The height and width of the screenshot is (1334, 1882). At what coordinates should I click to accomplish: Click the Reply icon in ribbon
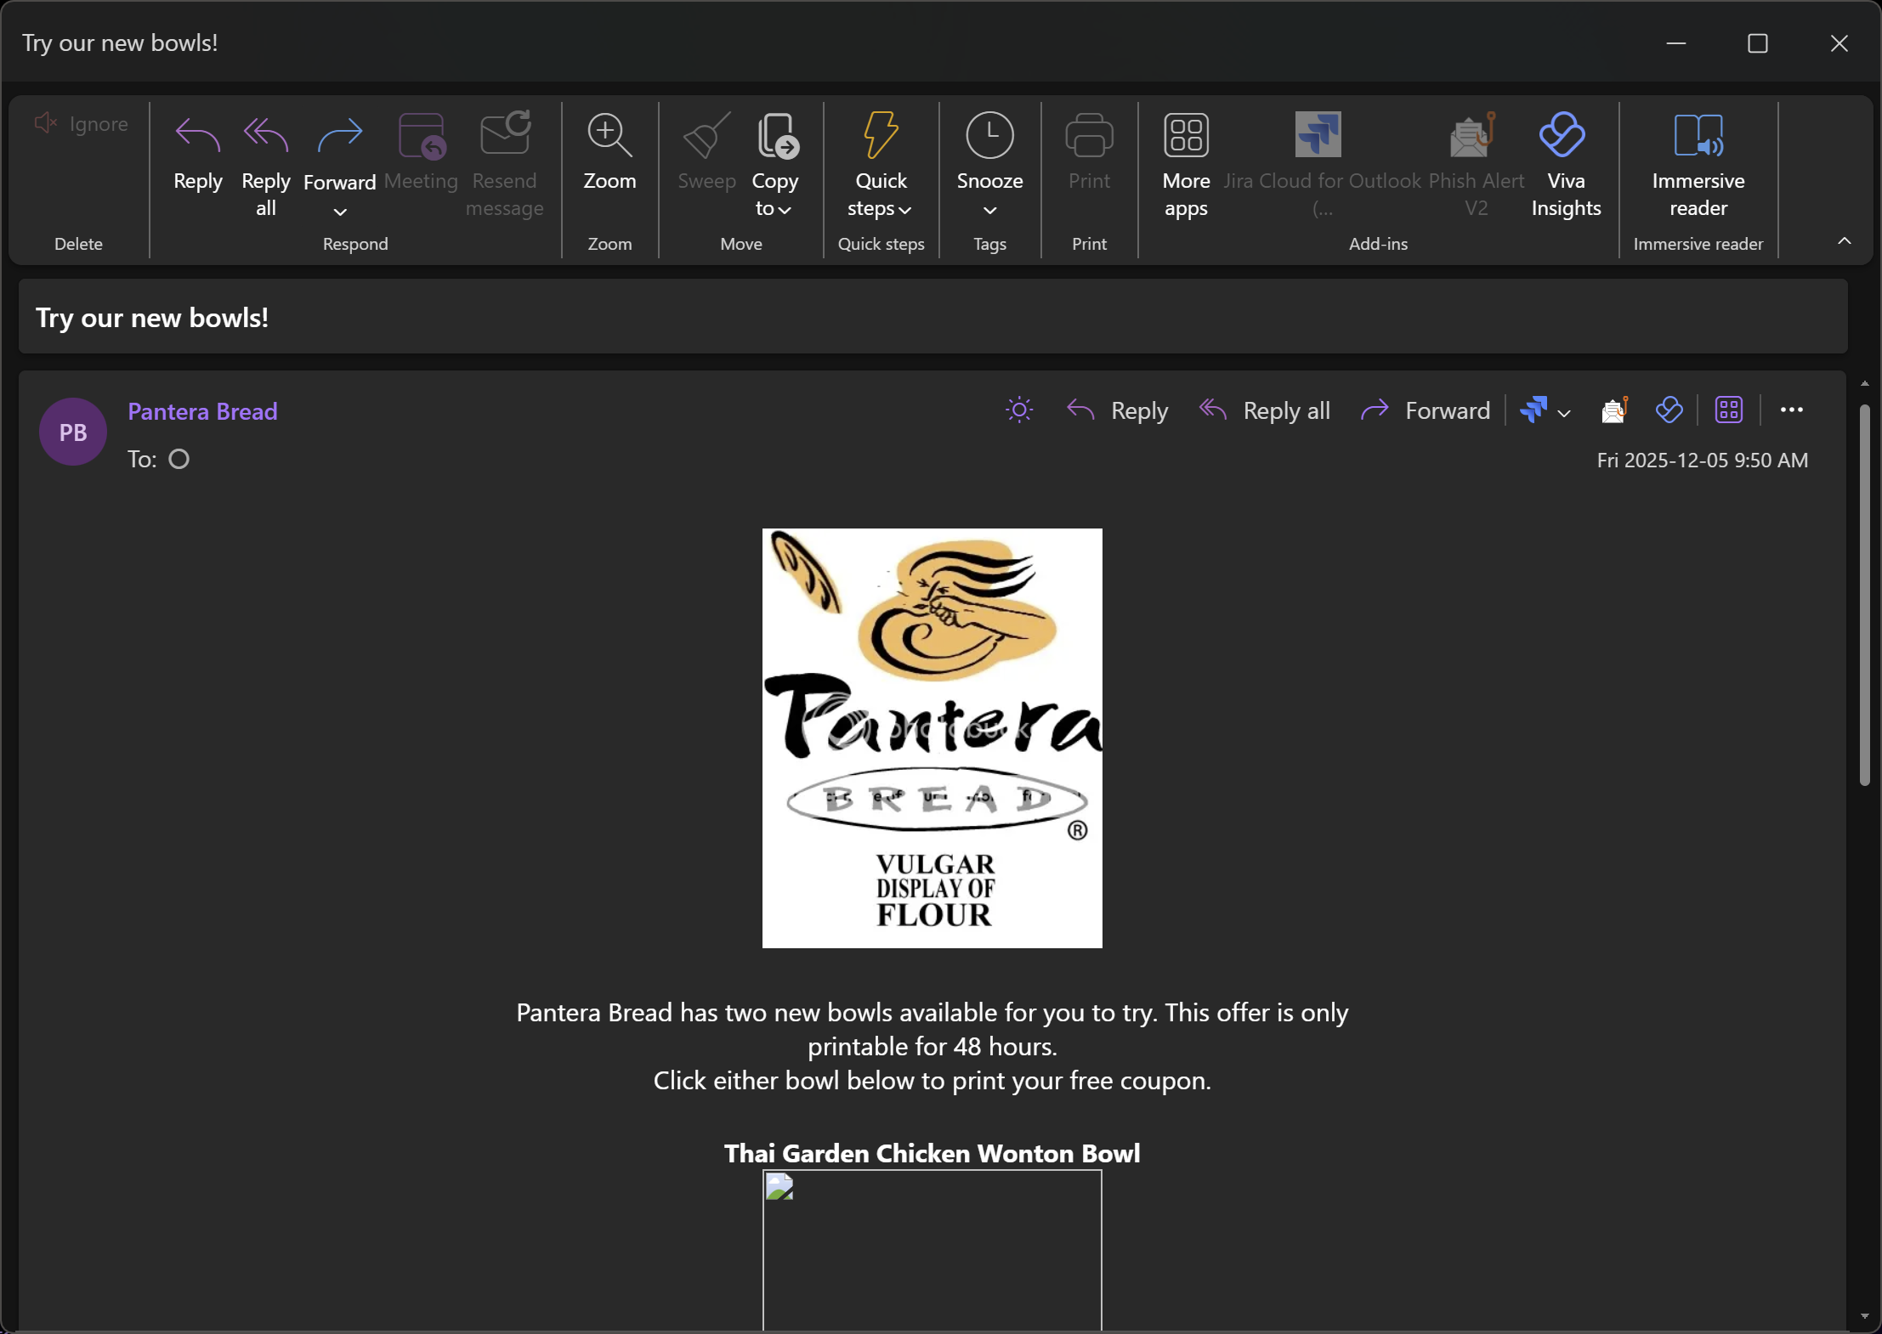(x=197, y=136)
